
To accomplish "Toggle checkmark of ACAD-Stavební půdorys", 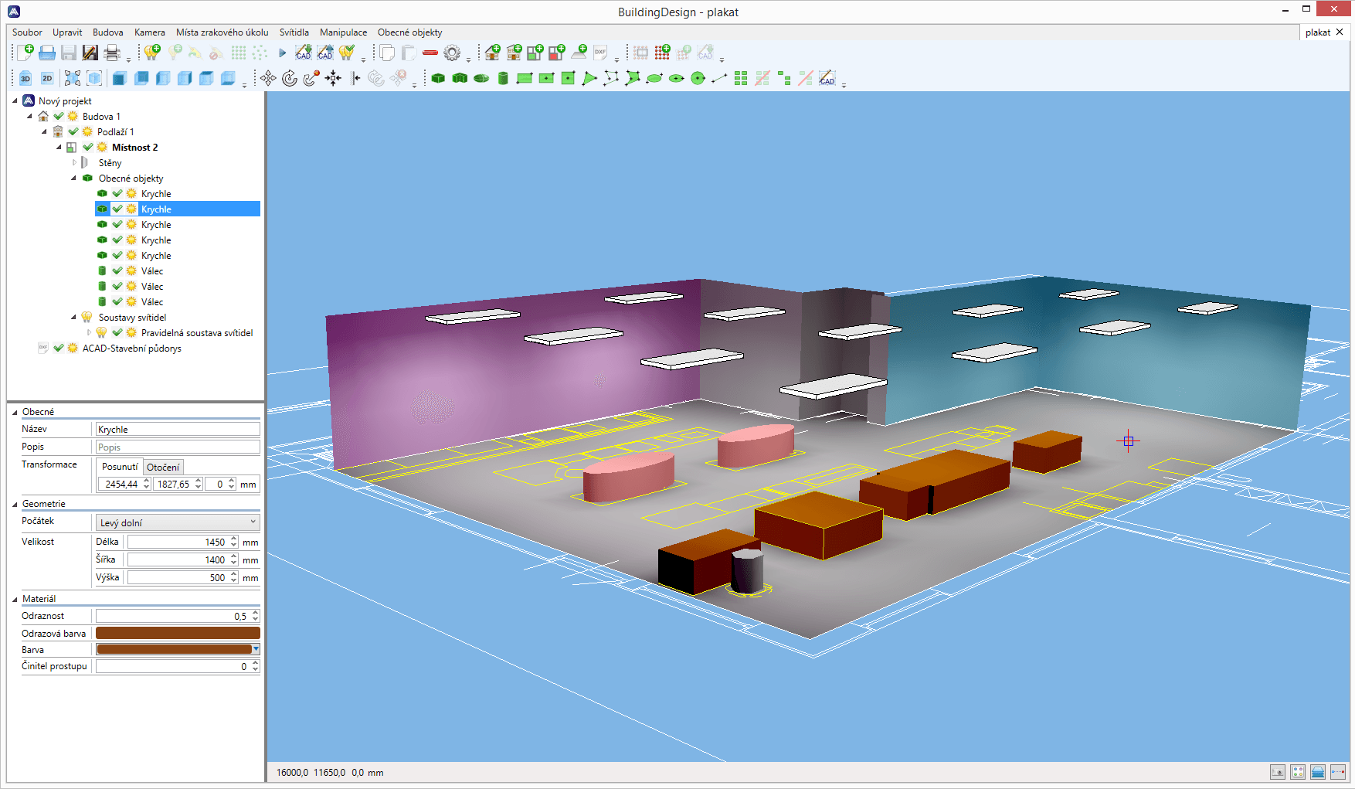I will pyautogui.click(x=59, y=349).
